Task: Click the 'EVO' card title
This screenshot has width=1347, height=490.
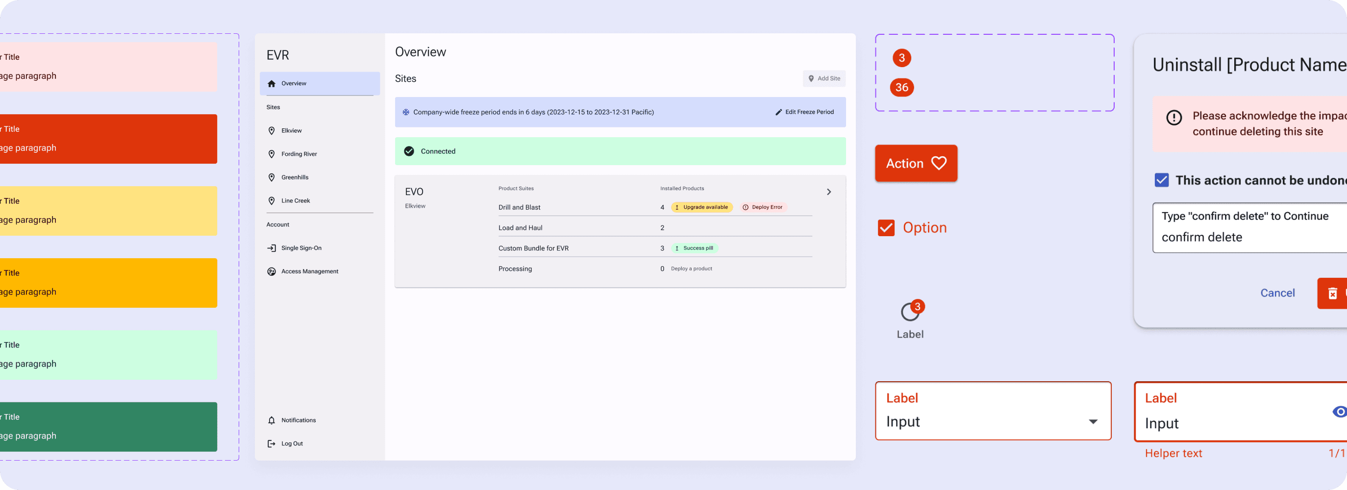Action: pos(414,192)
